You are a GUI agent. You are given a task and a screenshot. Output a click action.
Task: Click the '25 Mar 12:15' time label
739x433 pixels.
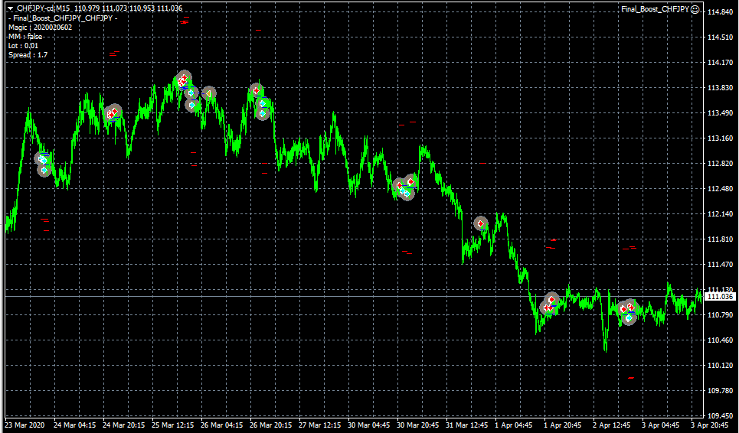pos(172,425)
